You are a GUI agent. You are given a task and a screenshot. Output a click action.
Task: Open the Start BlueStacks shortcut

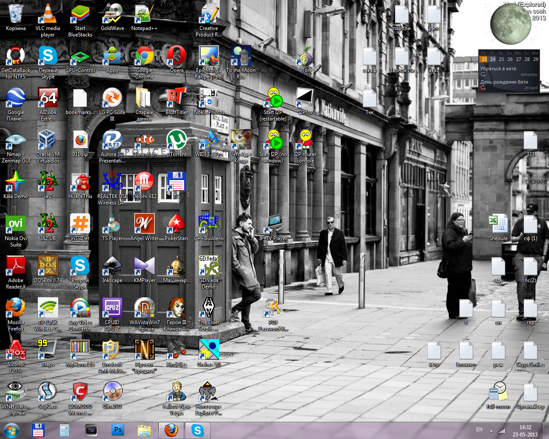[80, 20]
